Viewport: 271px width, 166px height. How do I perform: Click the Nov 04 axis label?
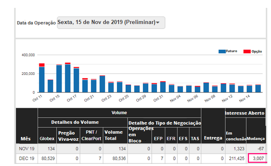pyautogui.click(x=175, y=99)
